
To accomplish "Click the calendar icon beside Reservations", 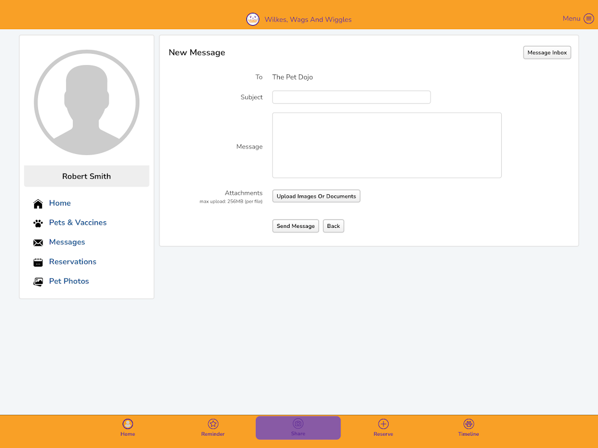I will pyautogui.click(x=38, y=262).
